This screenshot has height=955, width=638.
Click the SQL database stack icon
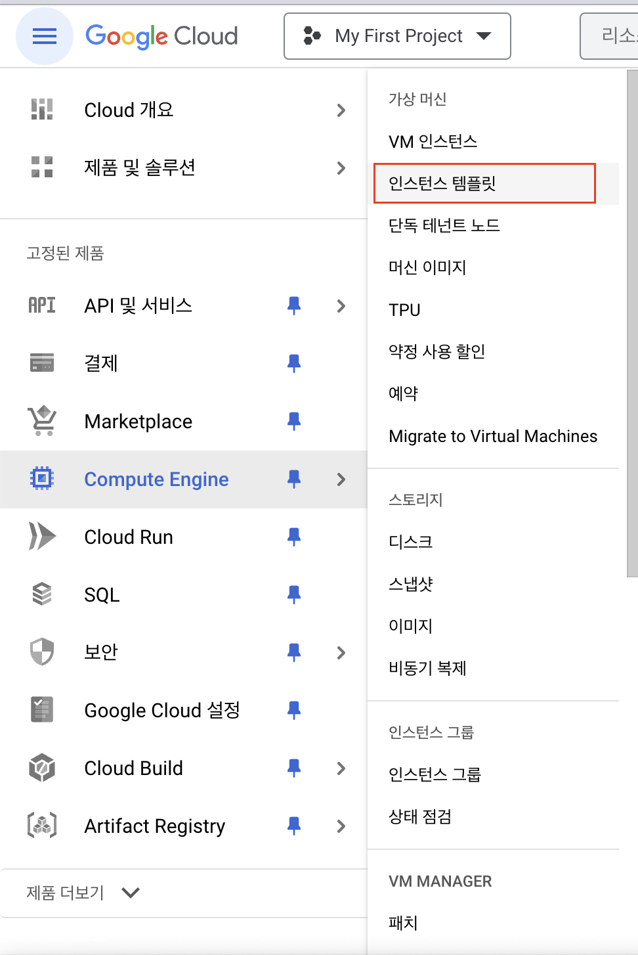pyautogui.click(x=42, y=594)
